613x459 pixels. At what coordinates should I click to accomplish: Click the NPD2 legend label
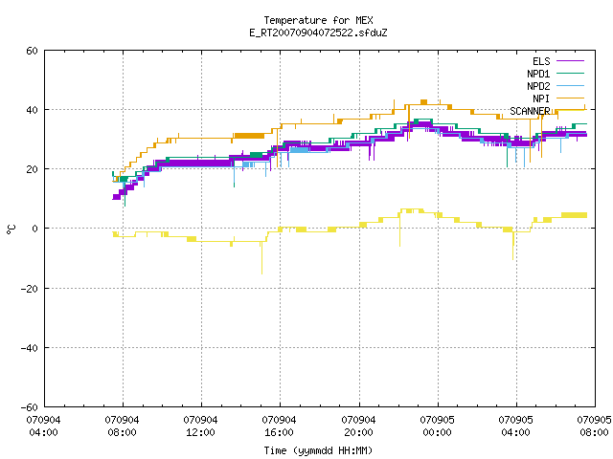(x=538, y=86)
